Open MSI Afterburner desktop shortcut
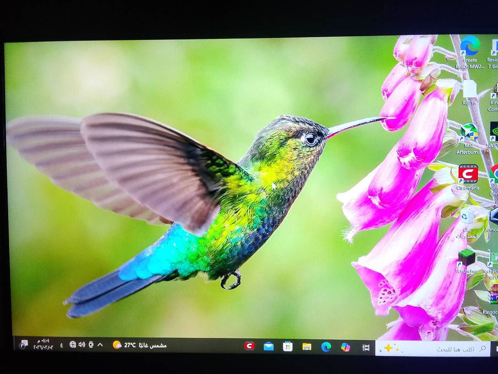 469,133
